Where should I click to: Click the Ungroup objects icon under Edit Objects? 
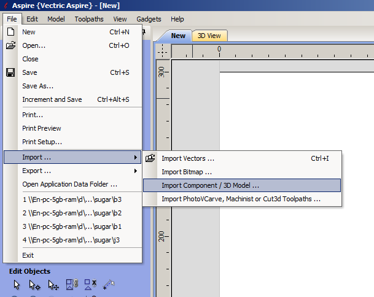[x=90, y=284]
